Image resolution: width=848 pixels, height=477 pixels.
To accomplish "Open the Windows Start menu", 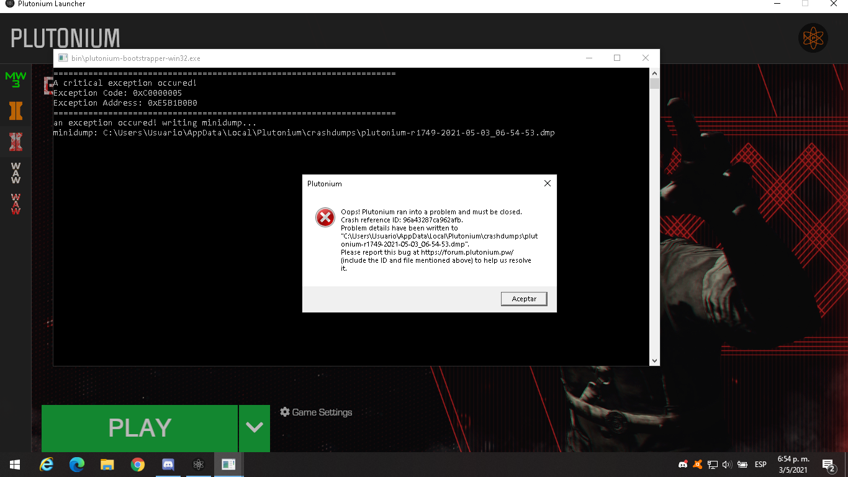I will click(15, 465).
